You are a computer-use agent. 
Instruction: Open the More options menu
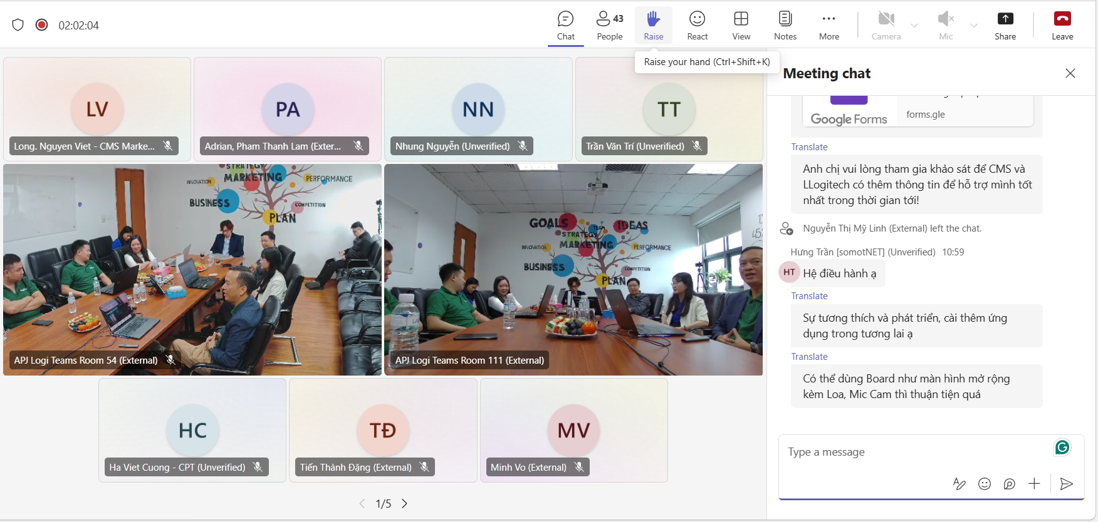click(829, 25)
